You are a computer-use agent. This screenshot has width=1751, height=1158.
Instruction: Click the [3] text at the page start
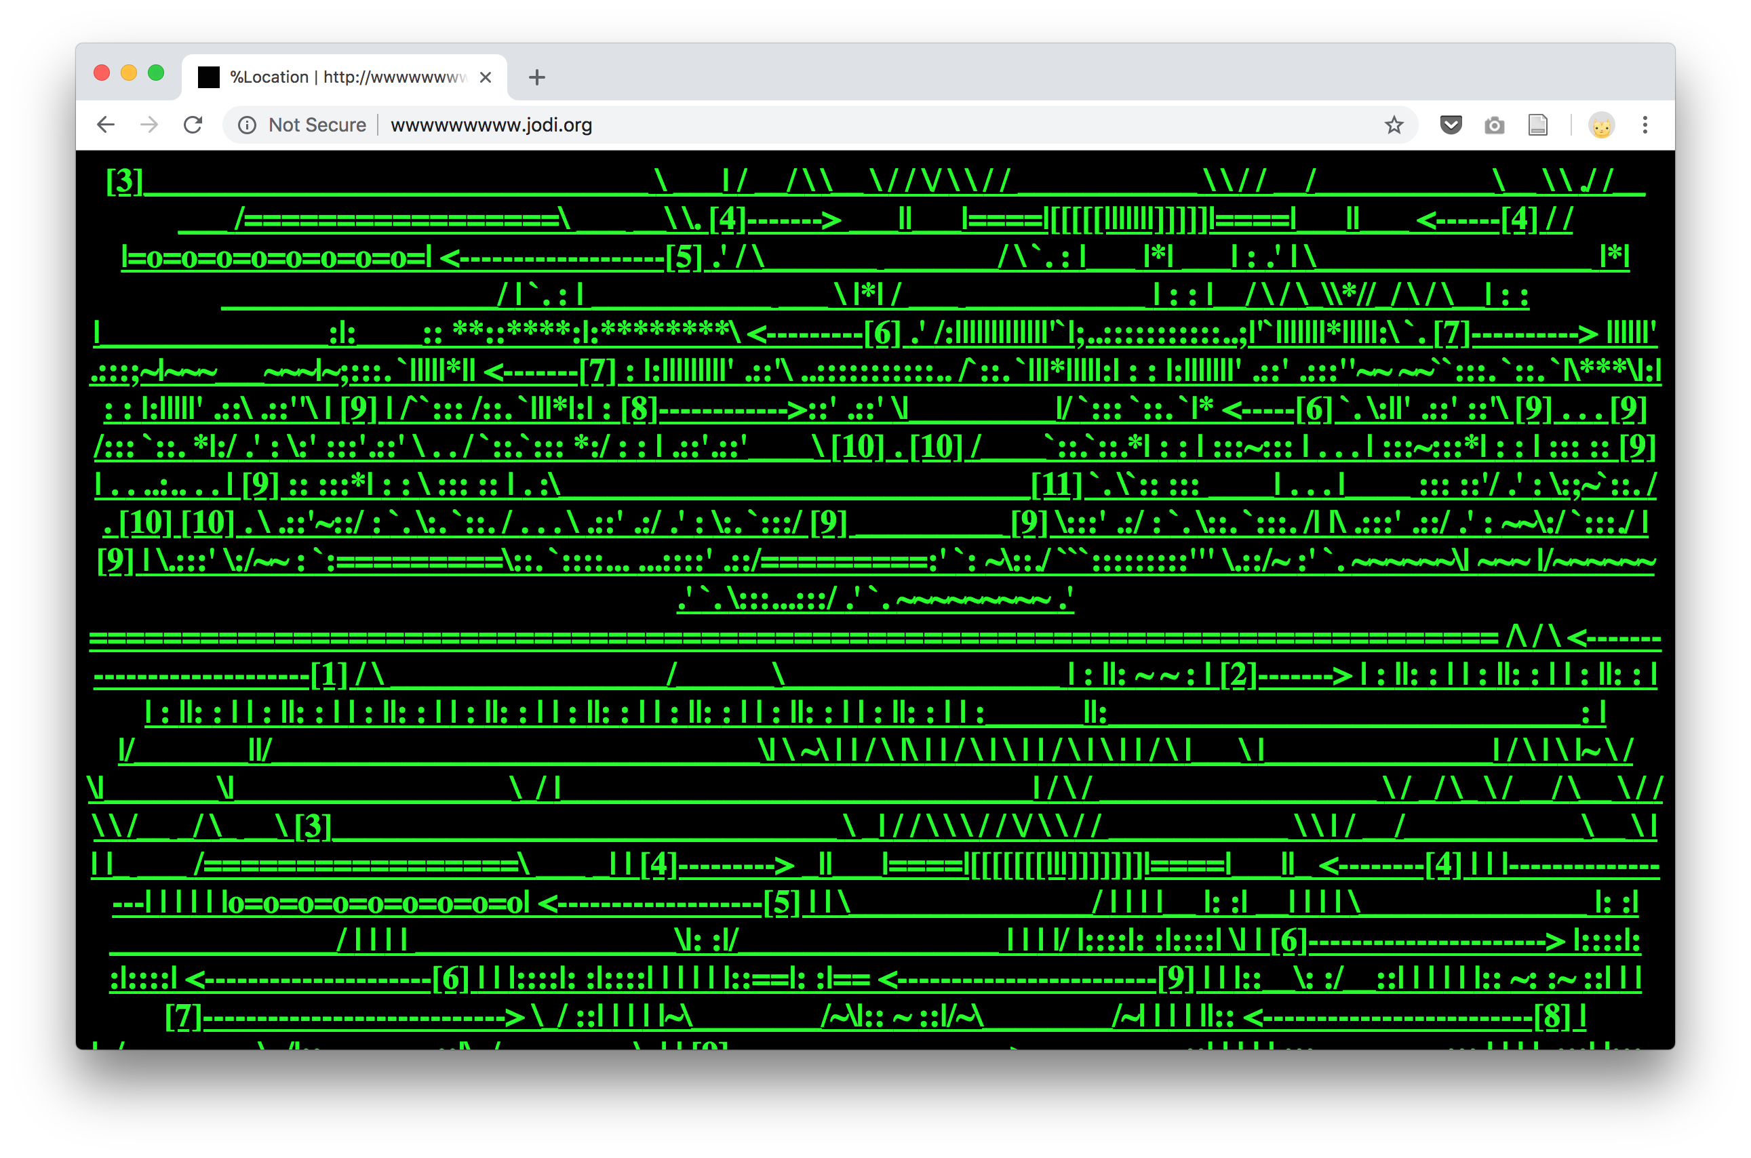124,181
